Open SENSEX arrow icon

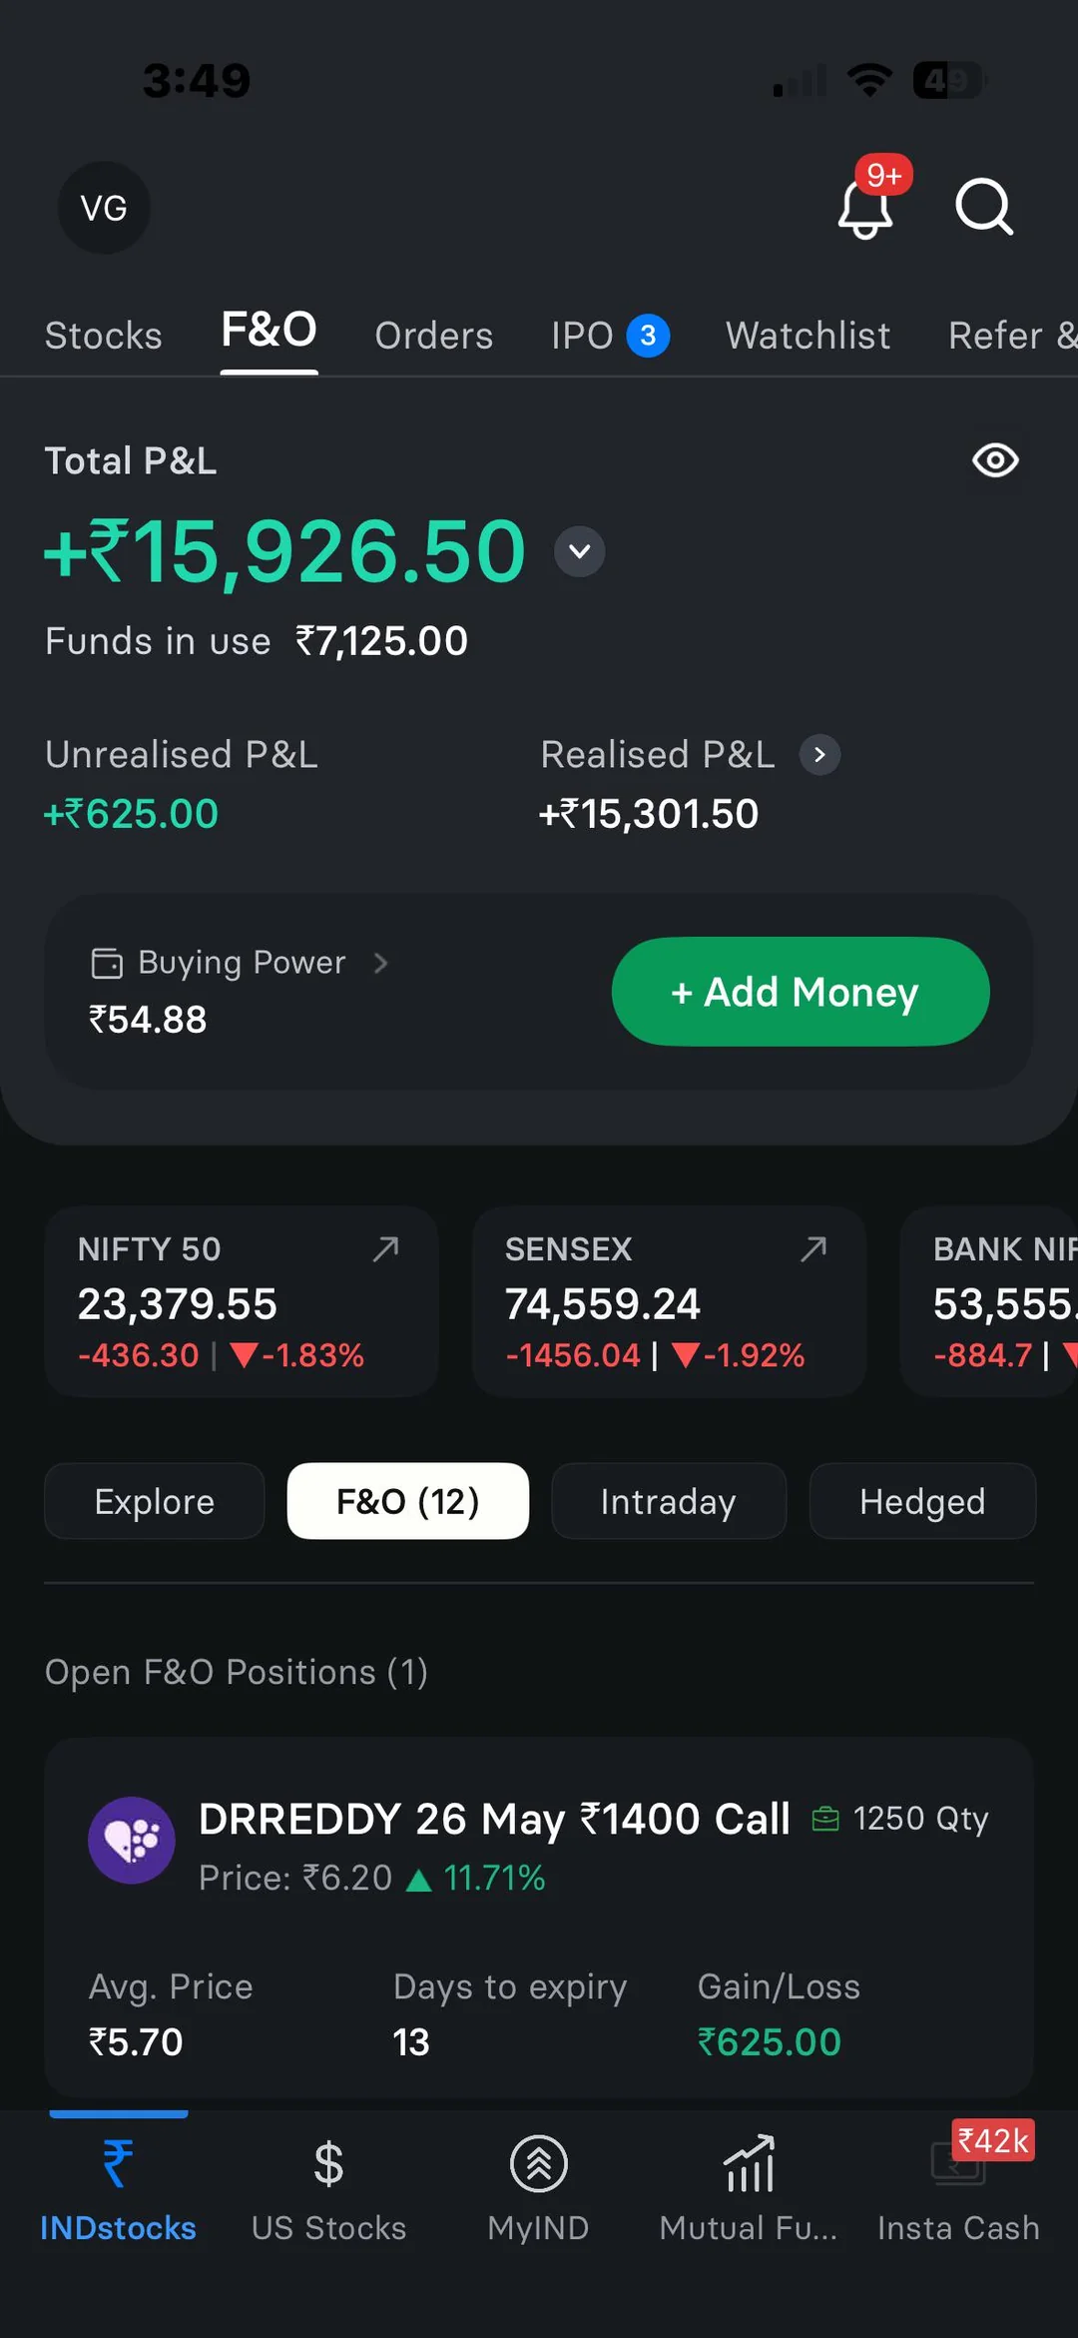click(813, 1248)
